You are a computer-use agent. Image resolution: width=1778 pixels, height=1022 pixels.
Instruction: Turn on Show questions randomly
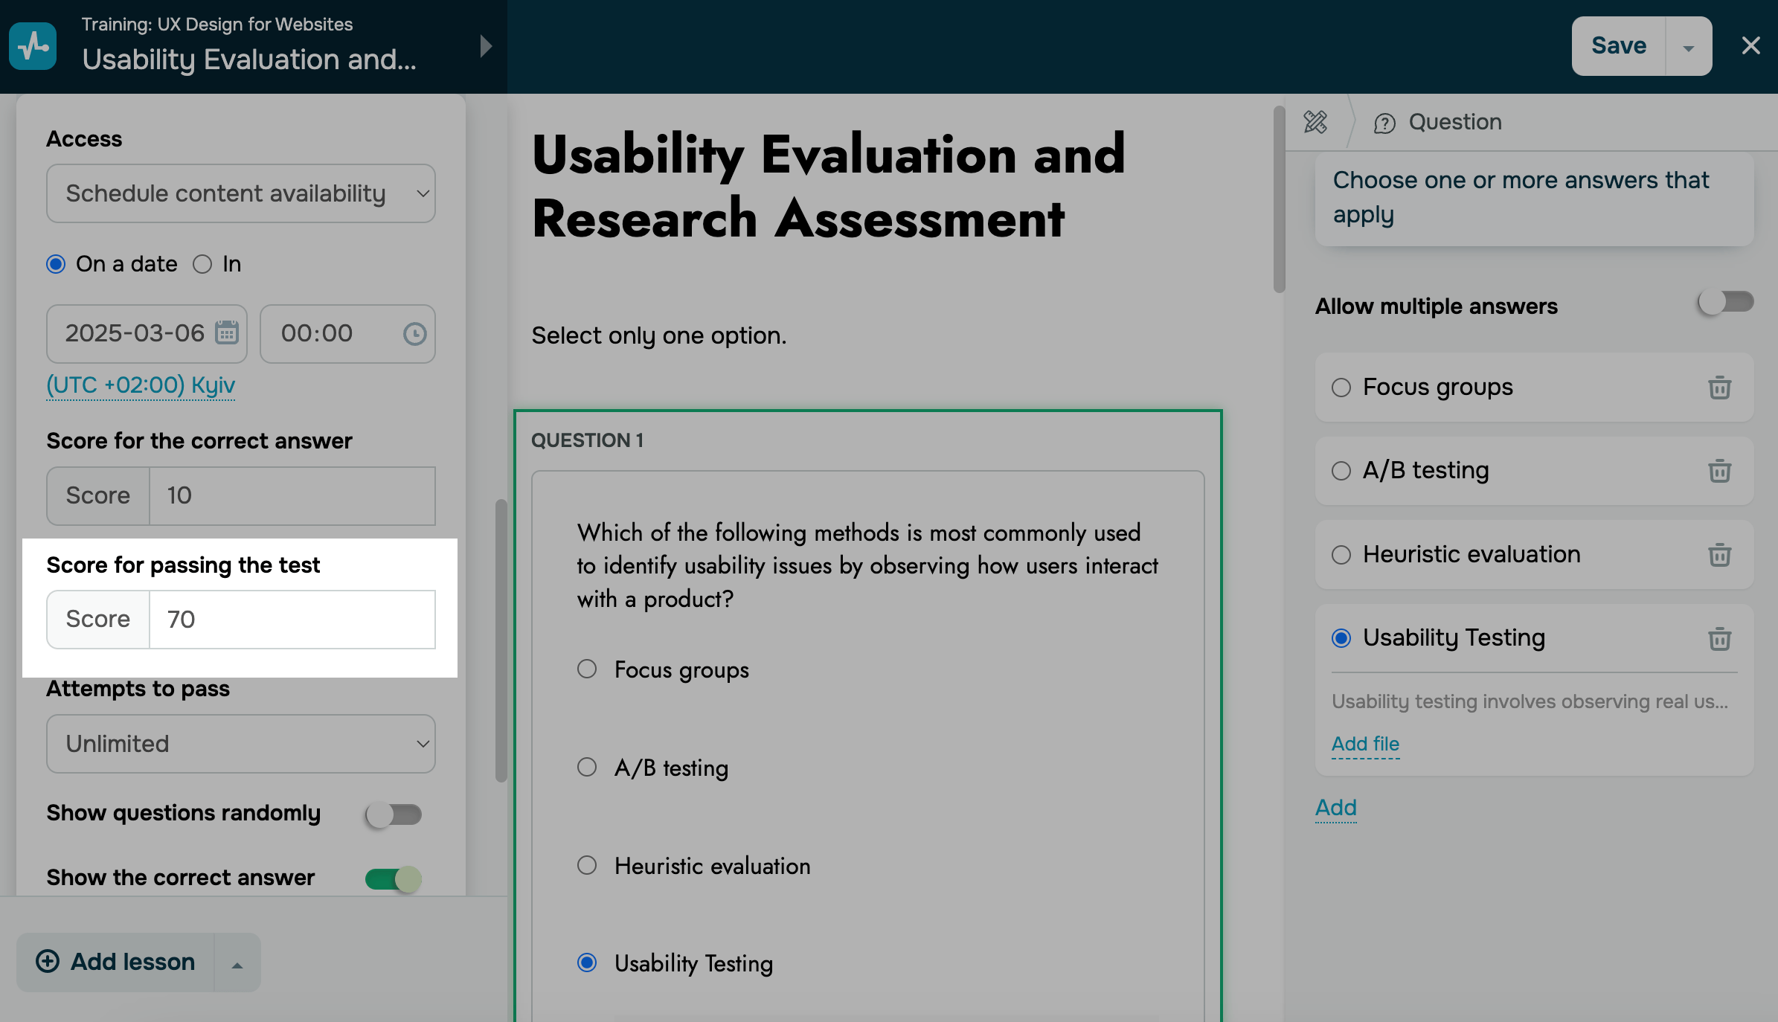pos(393,814)
